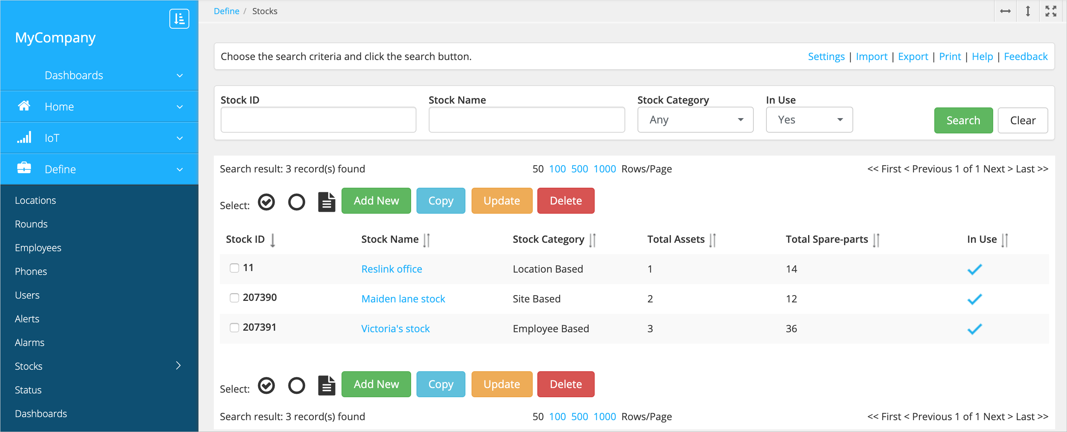Click the horizontal expand arrows icon
This screenshot has width=1067, height=432.
pos(1005,11)
